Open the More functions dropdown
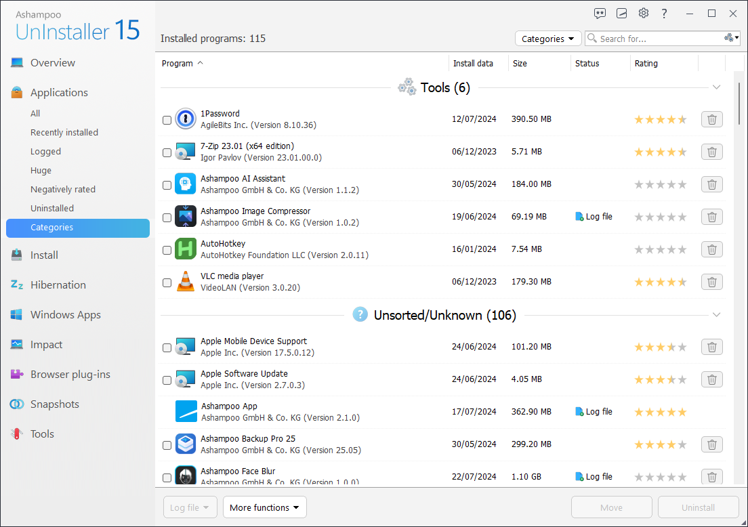Screen dimensions: 748x527 coord(264,507)
